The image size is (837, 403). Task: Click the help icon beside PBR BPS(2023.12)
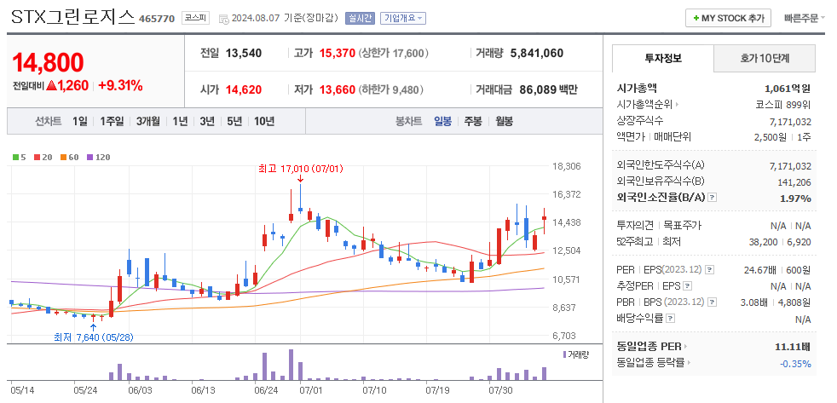click(x=712, y=302)
